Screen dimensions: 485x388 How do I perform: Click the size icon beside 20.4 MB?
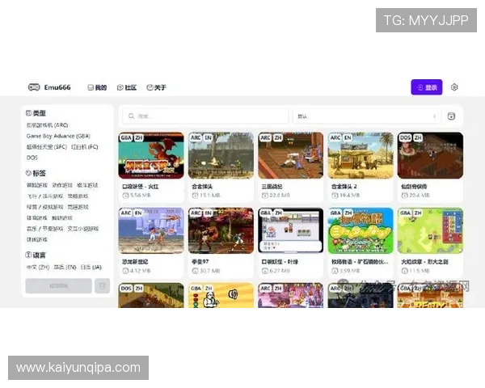click(405, 196)
